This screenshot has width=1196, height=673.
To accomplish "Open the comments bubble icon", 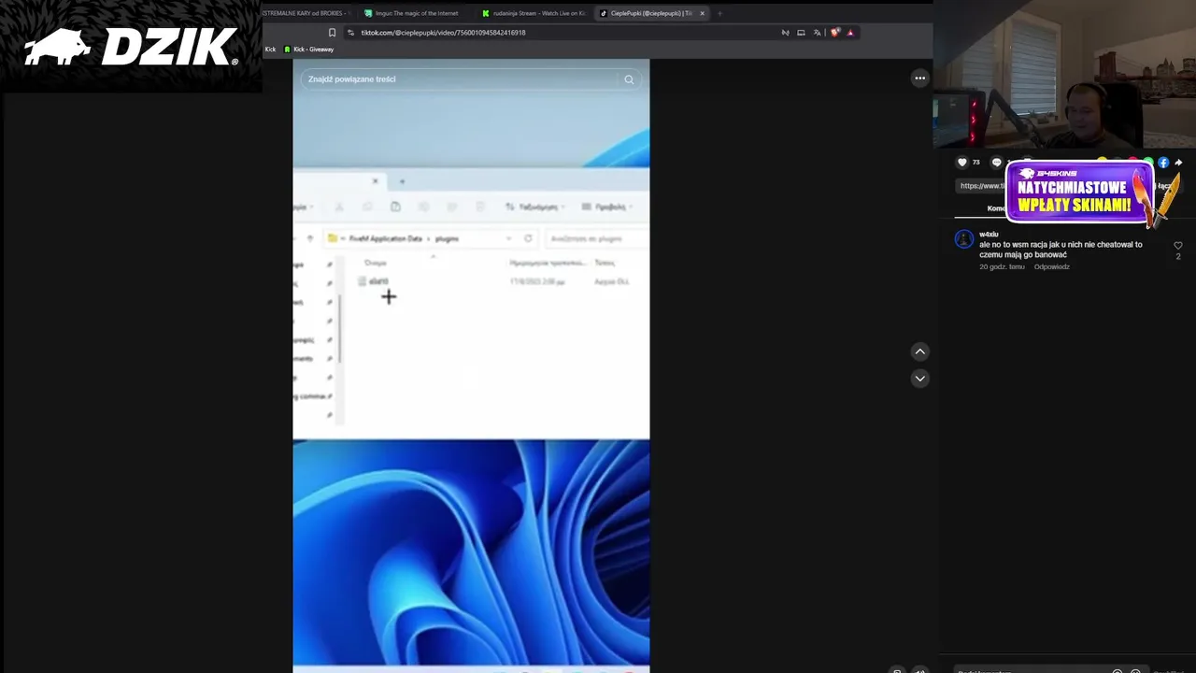I will (996, 163).
